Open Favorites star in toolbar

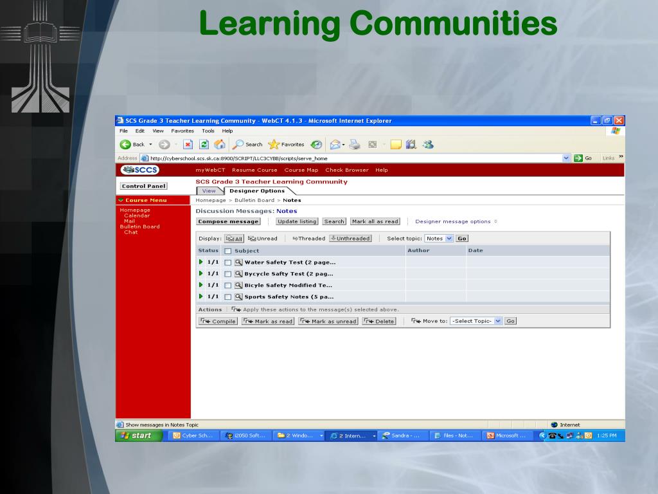[x=274, y=145]
